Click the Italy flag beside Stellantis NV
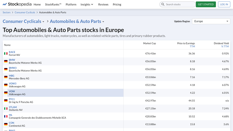 click(x=6, y=109)
